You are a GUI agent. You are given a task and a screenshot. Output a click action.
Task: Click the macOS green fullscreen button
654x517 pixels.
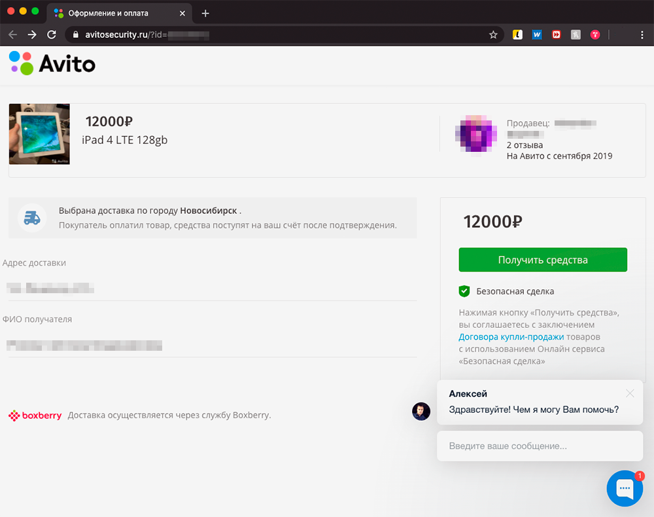click(35, 11)
